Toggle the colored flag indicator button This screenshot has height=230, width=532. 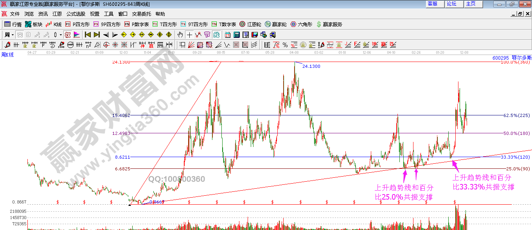click(x=76, y=35)
